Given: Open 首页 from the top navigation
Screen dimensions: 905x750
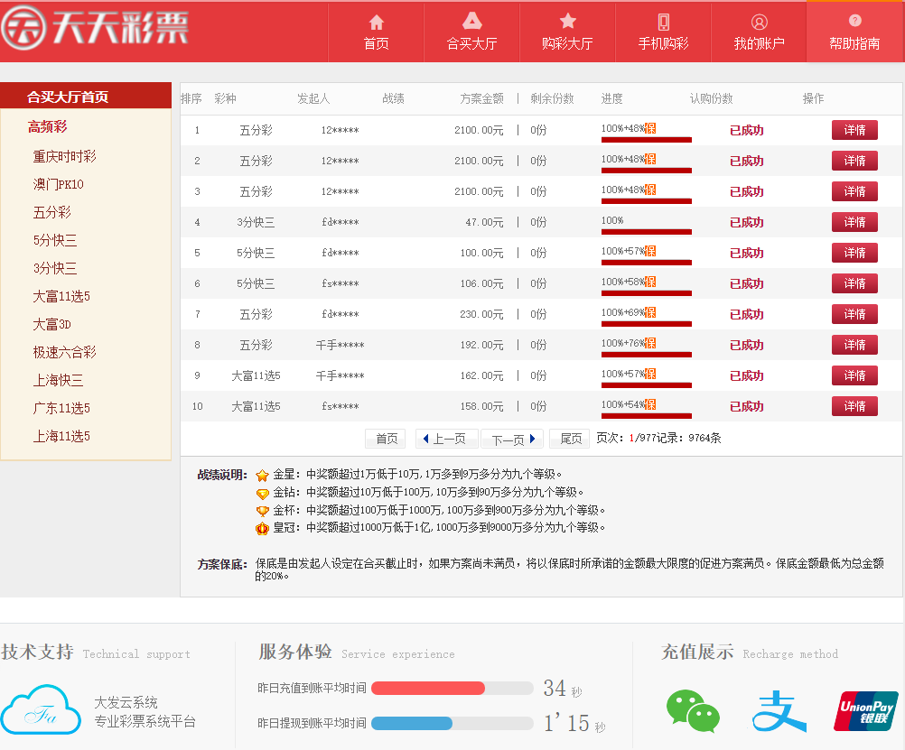Looking at the screenshot, I should 376,32.
